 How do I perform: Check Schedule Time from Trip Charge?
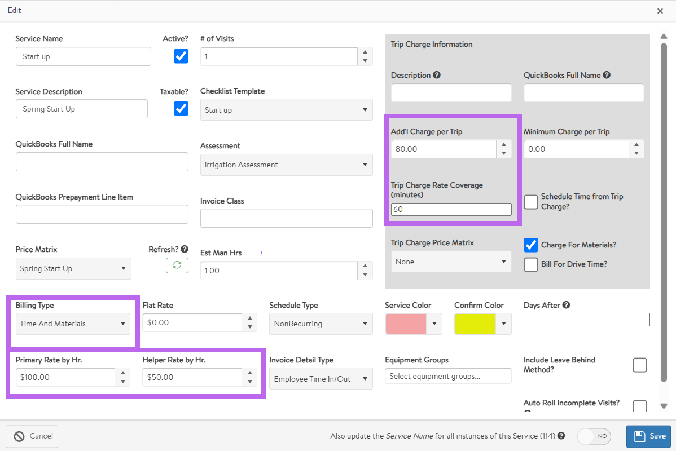[x=531, y=202]
